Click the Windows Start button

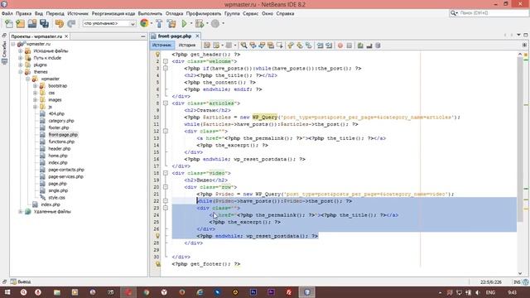pos(7,292)
